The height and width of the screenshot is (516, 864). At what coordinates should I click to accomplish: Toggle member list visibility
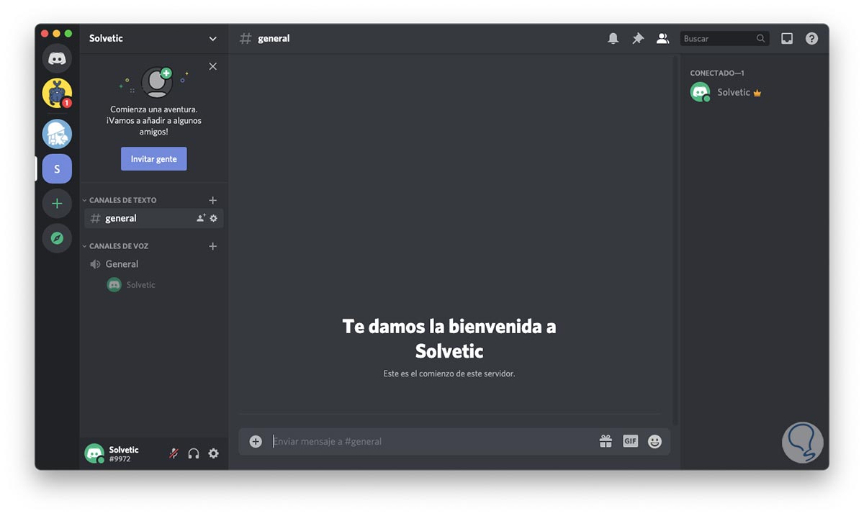662,39
